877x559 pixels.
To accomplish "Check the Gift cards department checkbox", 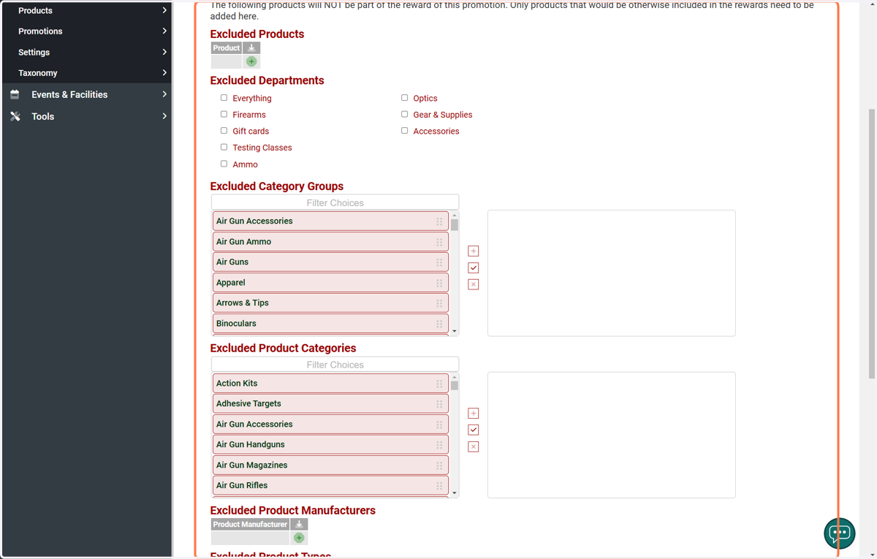I will tap(224, 130).
